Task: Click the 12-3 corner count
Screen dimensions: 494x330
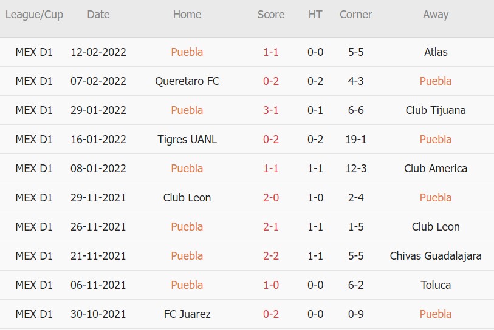Action: tap(355, 169)
